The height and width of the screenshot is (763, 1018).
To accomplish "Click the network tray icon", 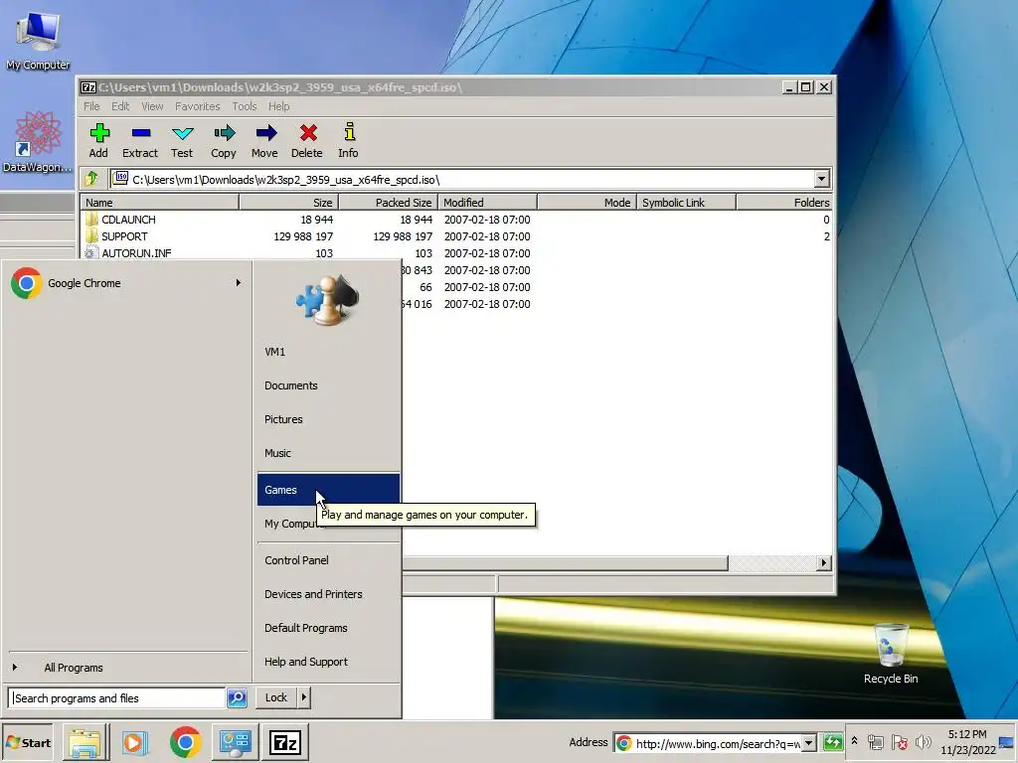I will click(875, 741).
